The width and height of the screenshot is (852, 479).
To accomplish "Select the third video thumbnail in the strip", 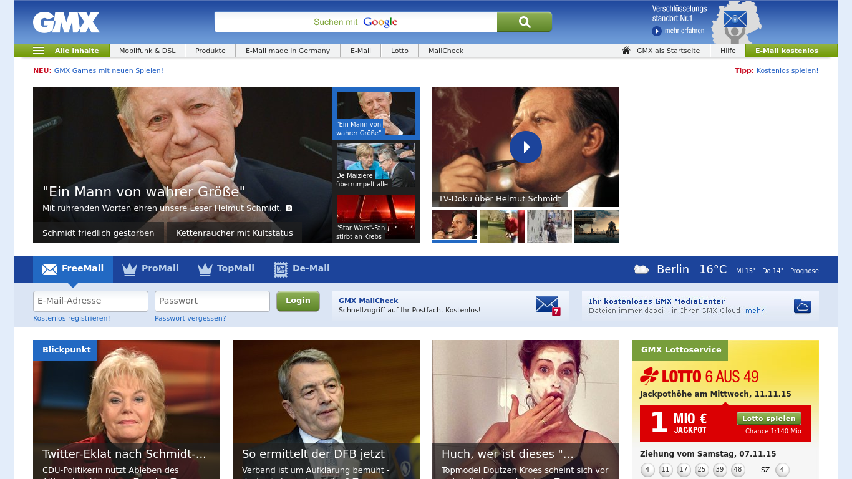I will pos(549,226).
